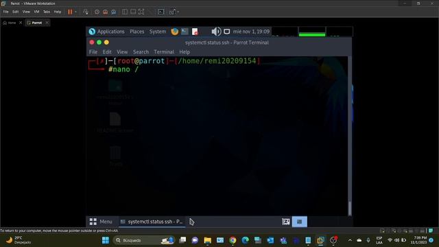Screen dimensions: 439x247
Task: Open VMware Tabs menu
Action: [x=47, y=12]
